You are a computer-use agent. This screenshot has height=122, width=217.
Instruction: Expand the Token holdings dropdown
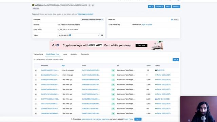coord(78,35)
